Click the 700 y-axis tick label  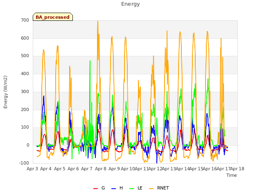pyautogui.click(x=25, y=20)
